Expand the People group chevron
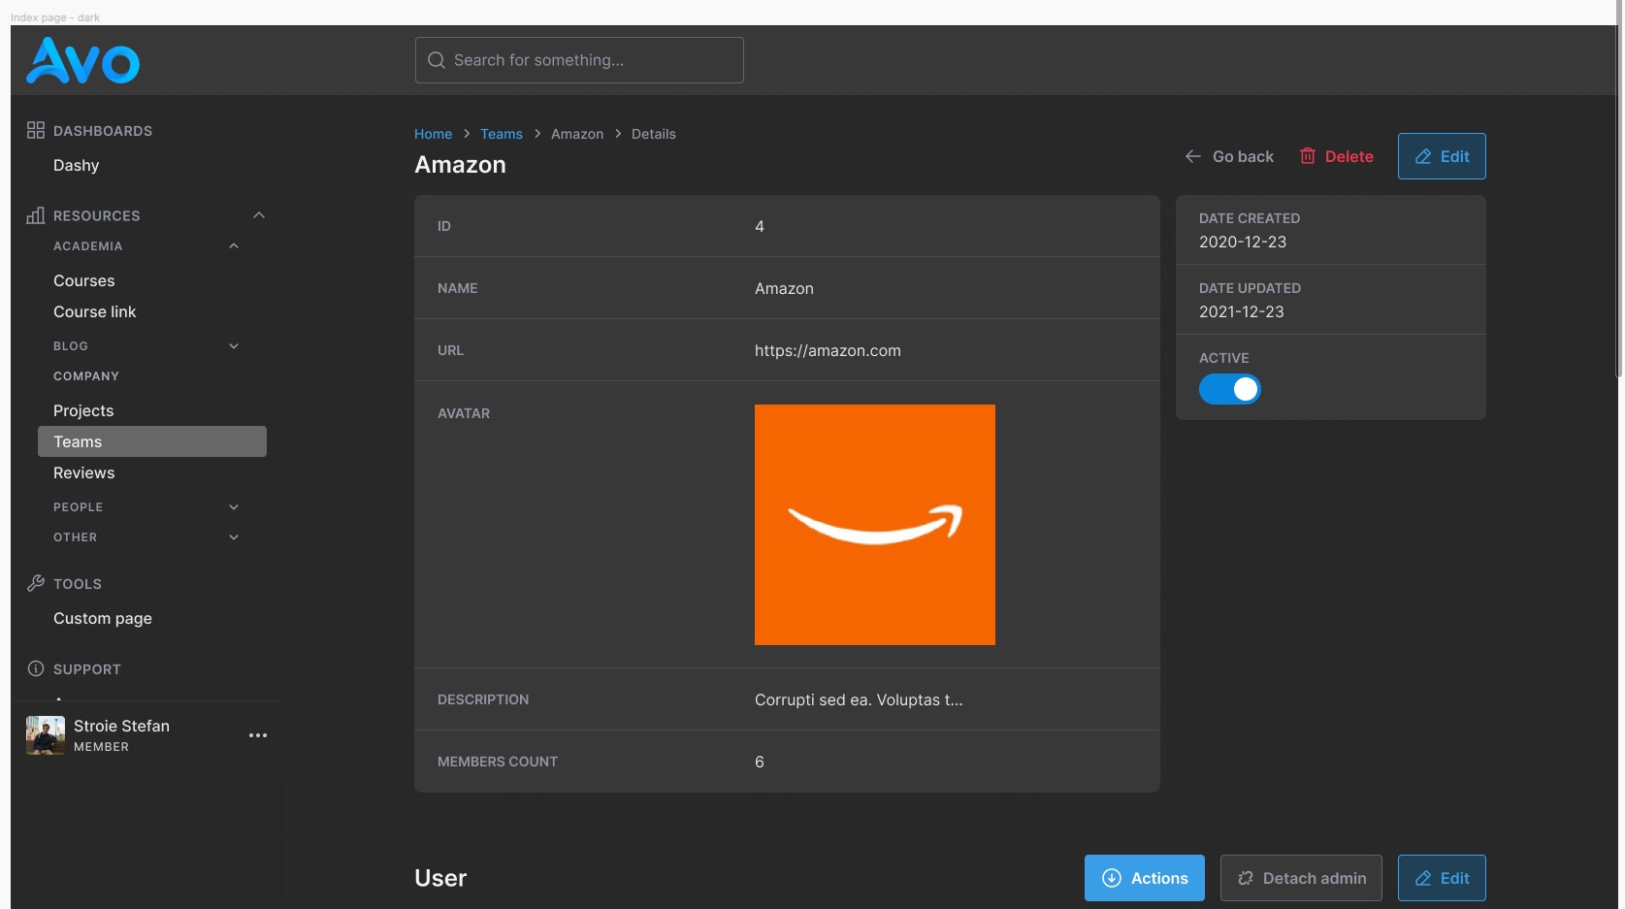 pyautogui.click(x=234, y=507)
